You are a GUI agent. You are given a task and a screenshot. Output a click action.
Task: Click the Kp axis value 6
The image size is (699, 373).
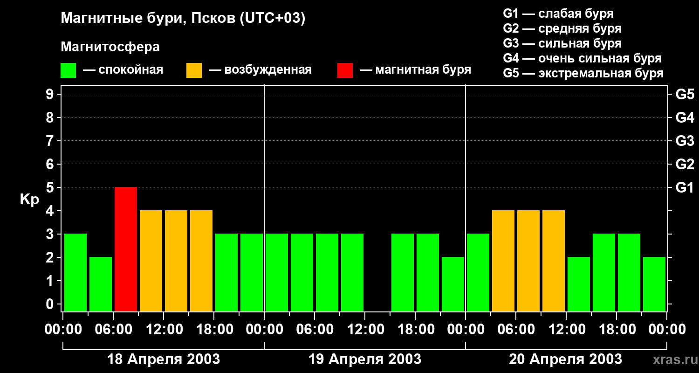51,164
